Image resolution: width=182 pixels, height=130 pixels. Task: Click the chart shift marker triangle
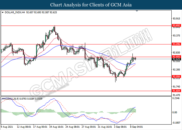[x=137, y=11]
